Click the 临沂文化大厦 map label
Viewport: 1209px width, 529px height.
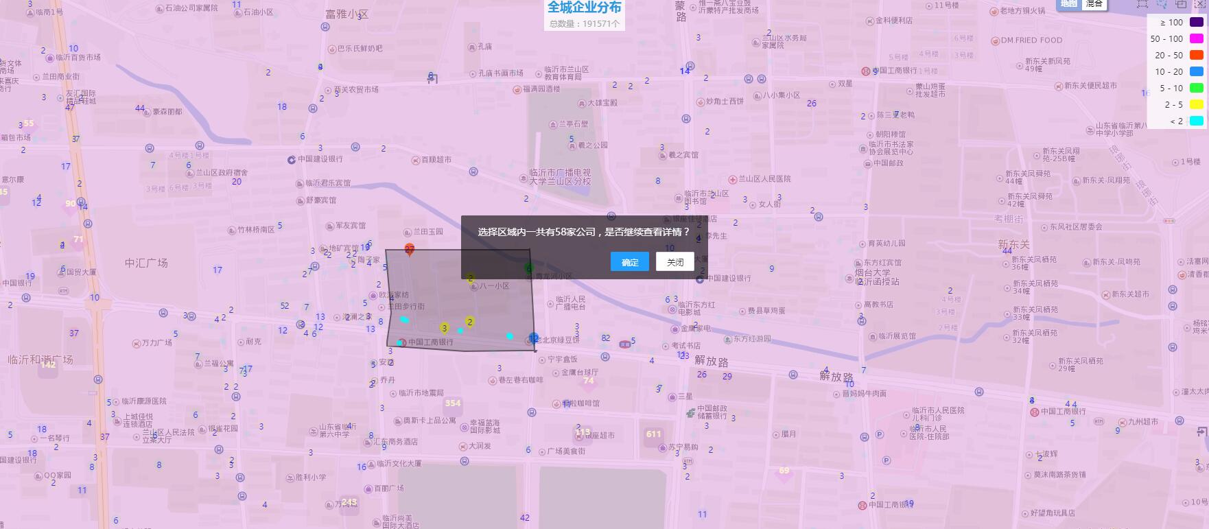click(x=399, y=464)
